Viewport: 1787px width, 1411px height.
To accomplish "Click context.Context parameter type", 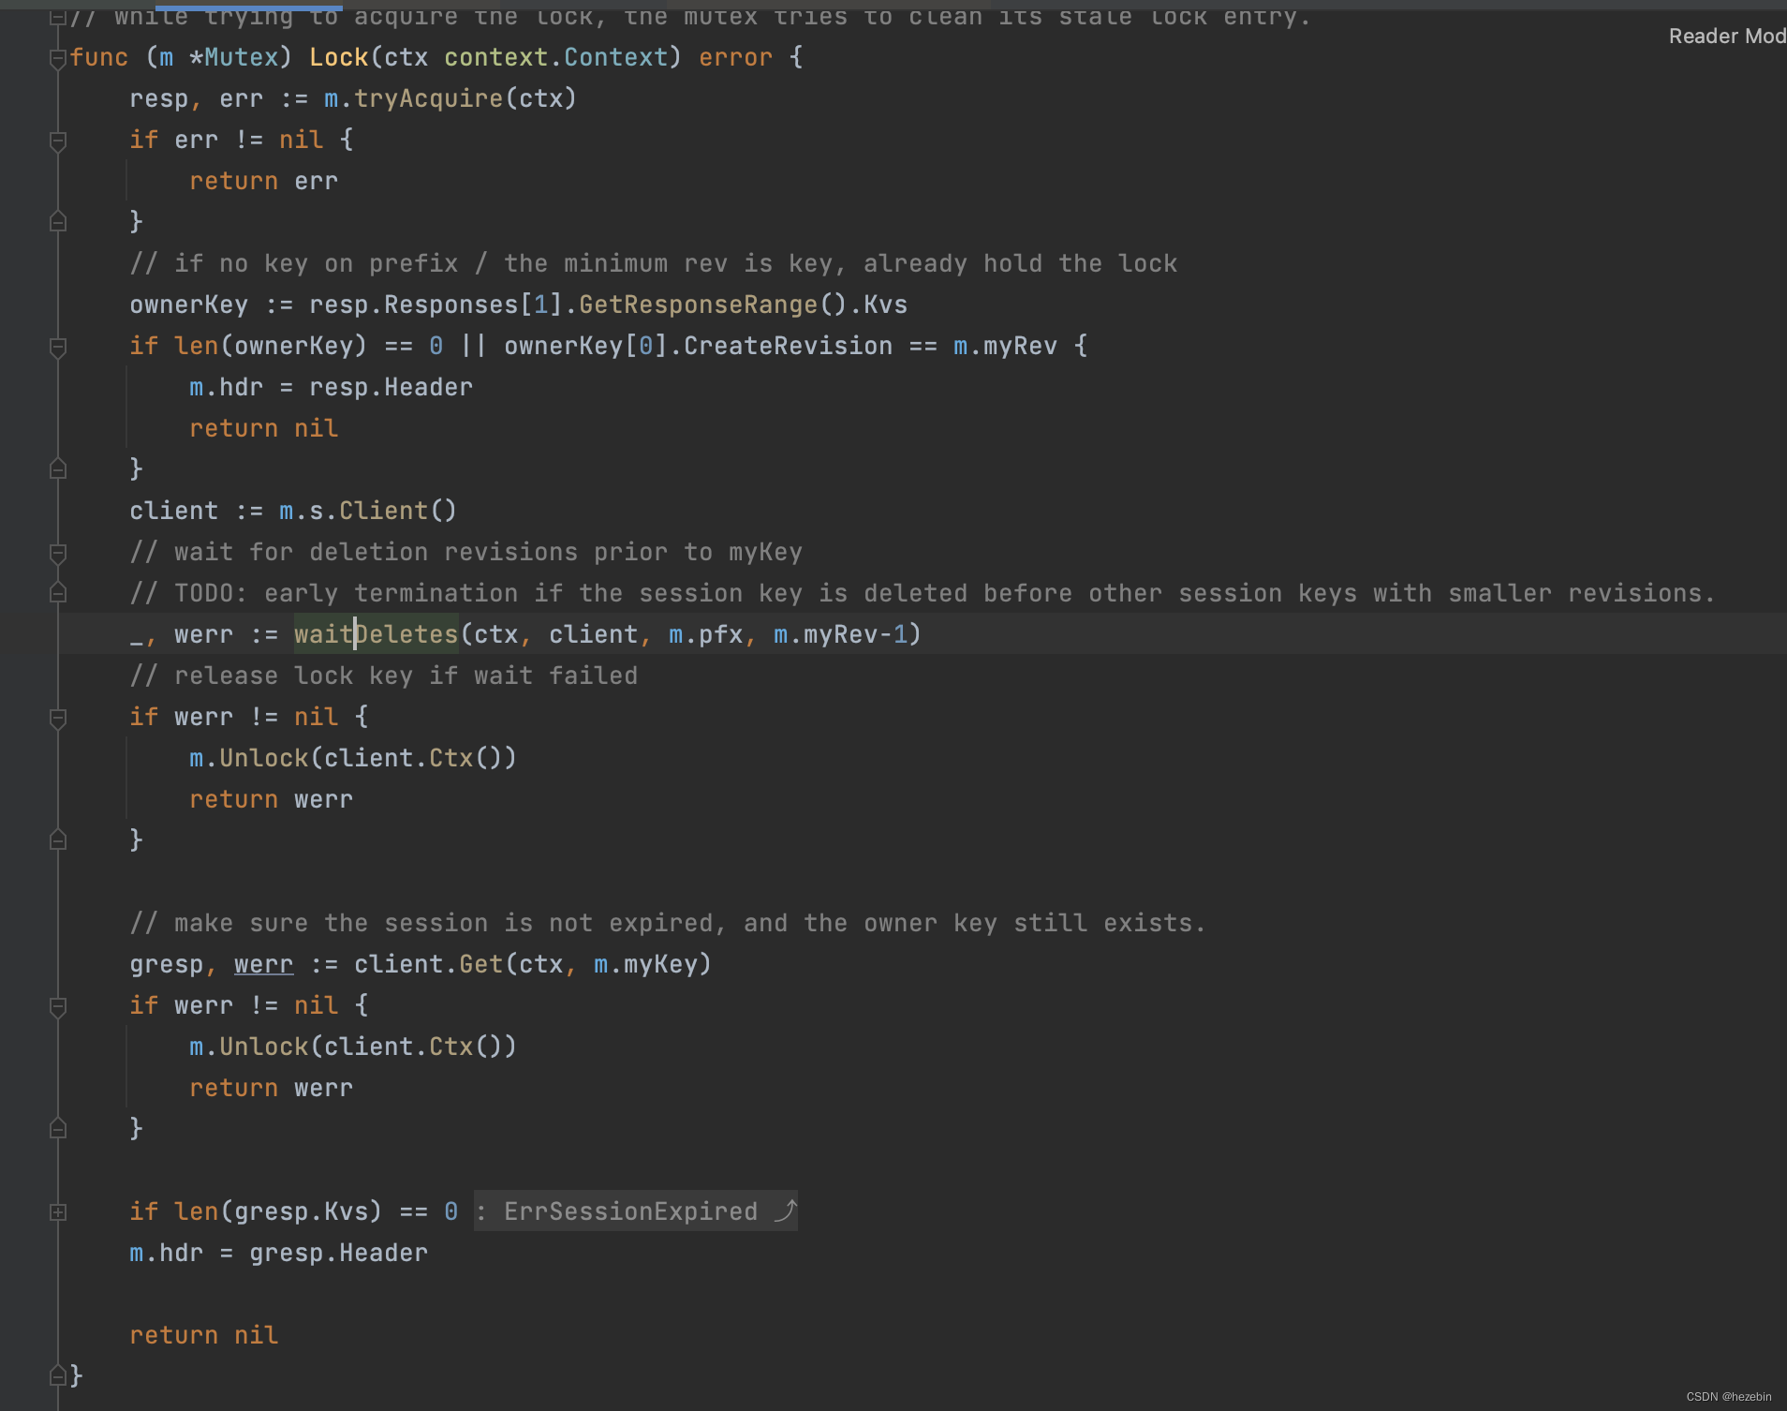I will tap(556, 57).
